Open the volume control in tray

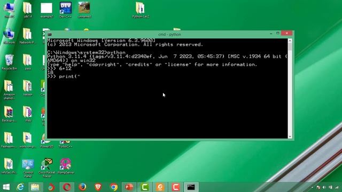pyautogui.click(x=324, y=187)
